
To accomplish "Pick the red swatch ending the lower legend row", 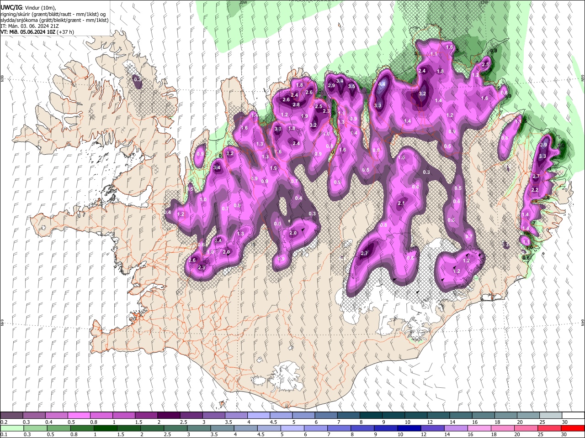I will pyautogui.click(x=572, y=428).
